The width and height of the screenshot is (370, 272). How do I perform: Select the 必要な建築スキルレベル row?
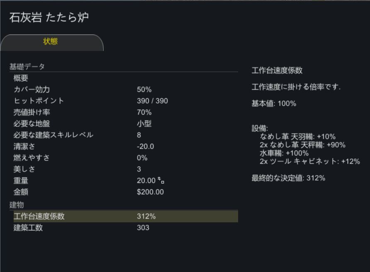(x=125, y=135)
